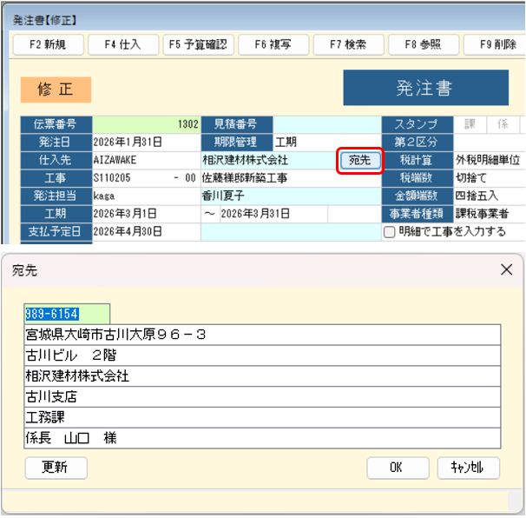Viewport: 526px width, 518px height.
Task: Select 税端数 field 切捨て
Action: coord(489,178)
